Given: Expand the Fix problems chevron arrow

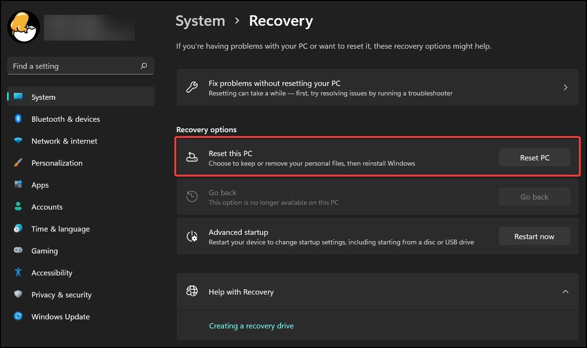Looking at the screenshot, I should [566, 87].
